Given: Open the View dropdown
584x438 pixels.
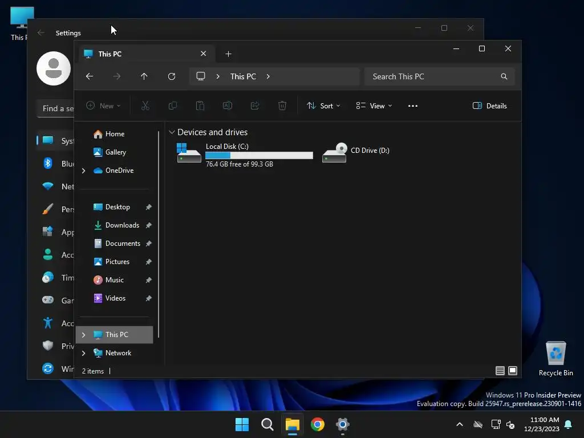Looking at the screenshot, I should [x=374, y=106].
